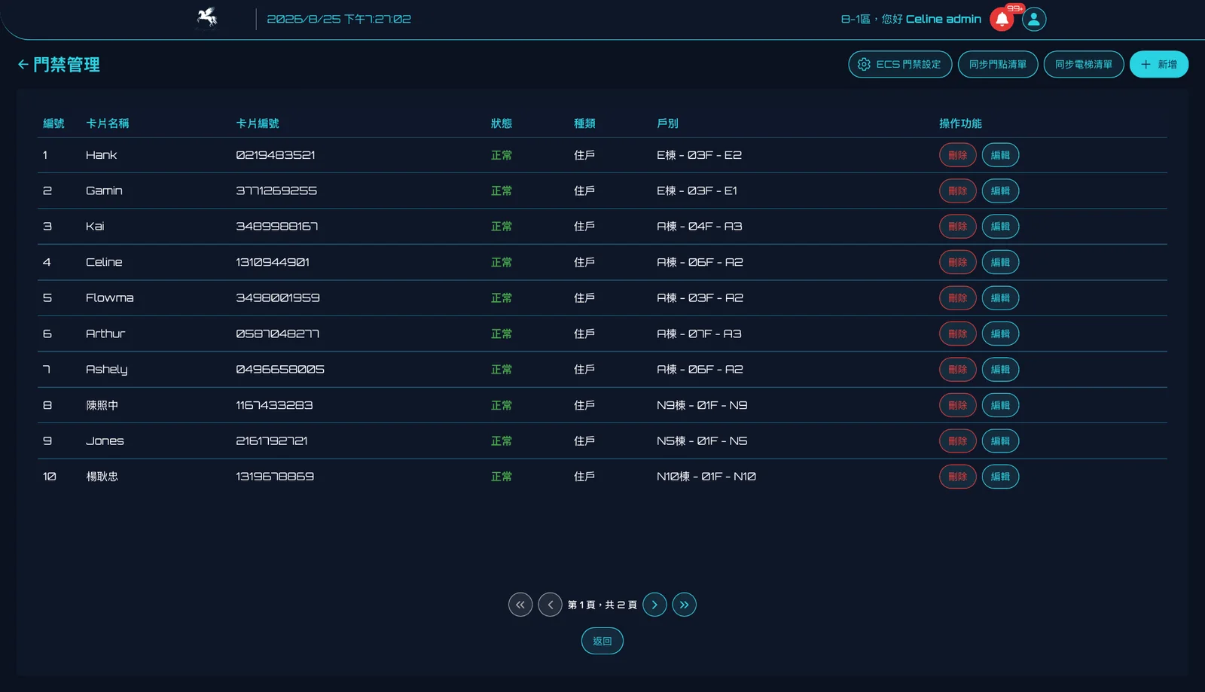
Task: Delete the Arthur card row
Action: click(958, 334)
